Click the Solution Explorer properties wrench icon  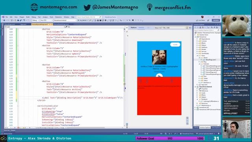click(214, 27)
